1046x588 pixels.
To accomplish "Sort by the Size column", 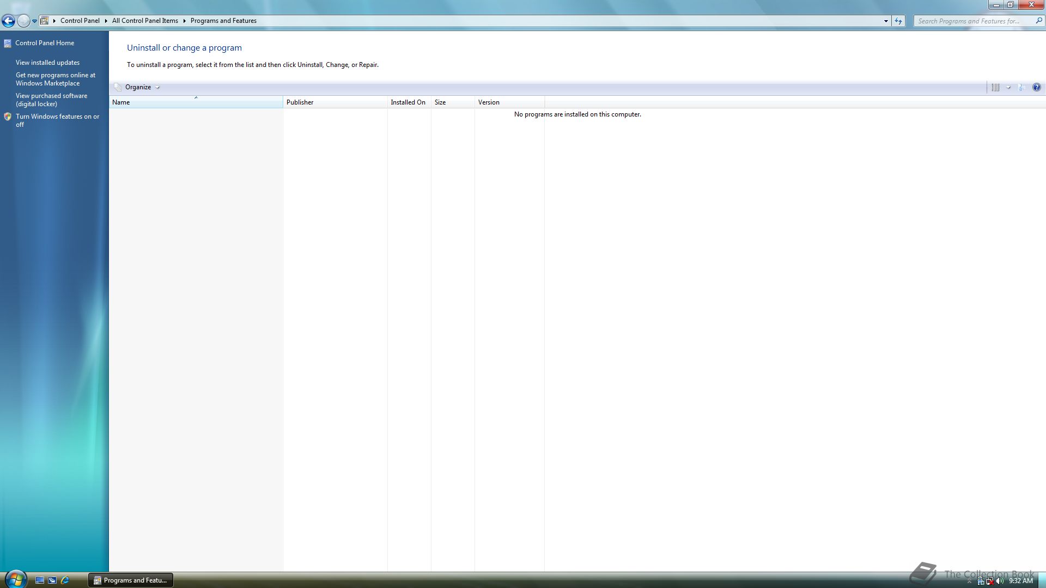I will [453, 102].
